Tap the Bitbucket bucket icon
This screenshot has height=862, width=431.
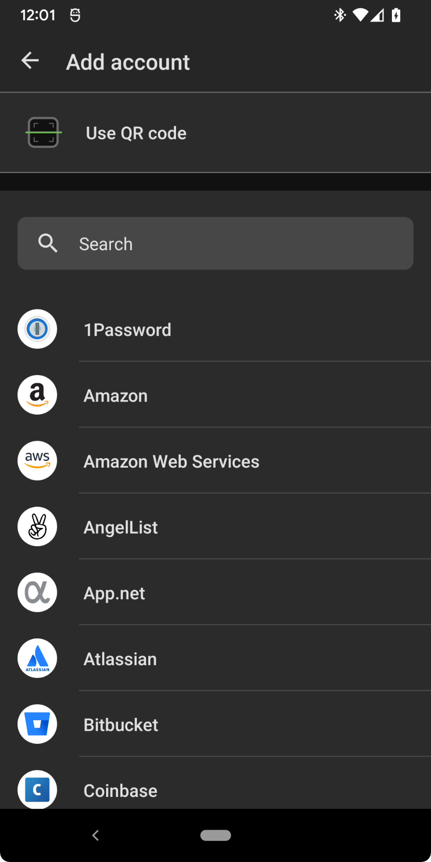pyautogui.click(x=38, y=724)
